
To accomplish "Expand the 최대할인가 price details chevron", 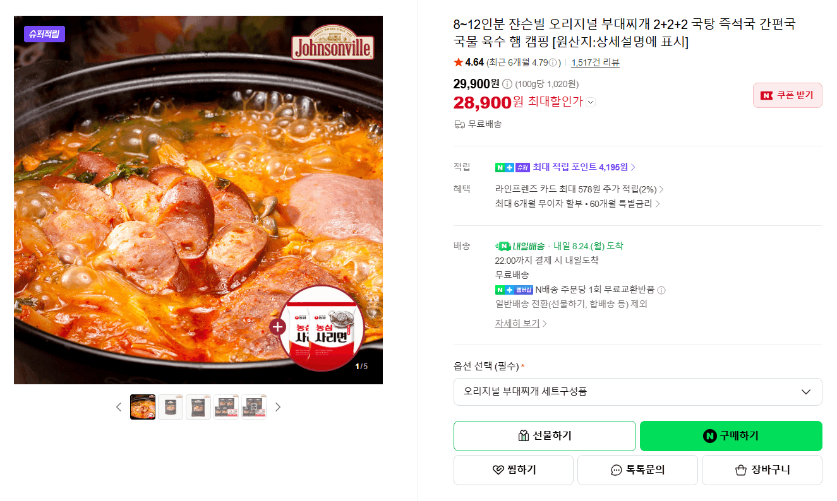I will pyautogui.click(x=591, y=102).
